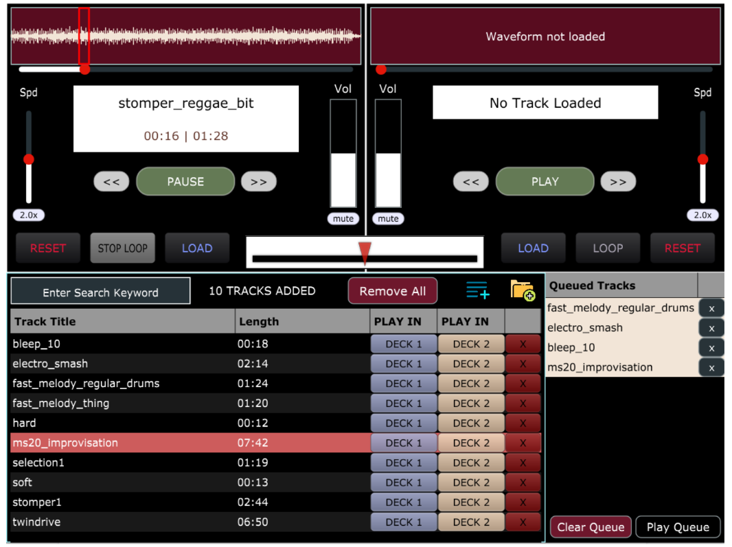Click the right deck playback position knob
Viewport: 732px width, 547px height.
381,69
